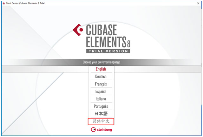Click the steinberg wordmark text
Screen dimensions: 203x137
coord(104,130)
